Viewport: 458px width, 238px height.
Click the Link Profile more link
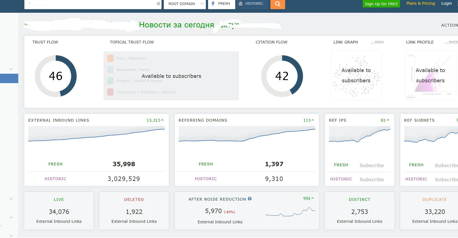(x=451, y=42)
